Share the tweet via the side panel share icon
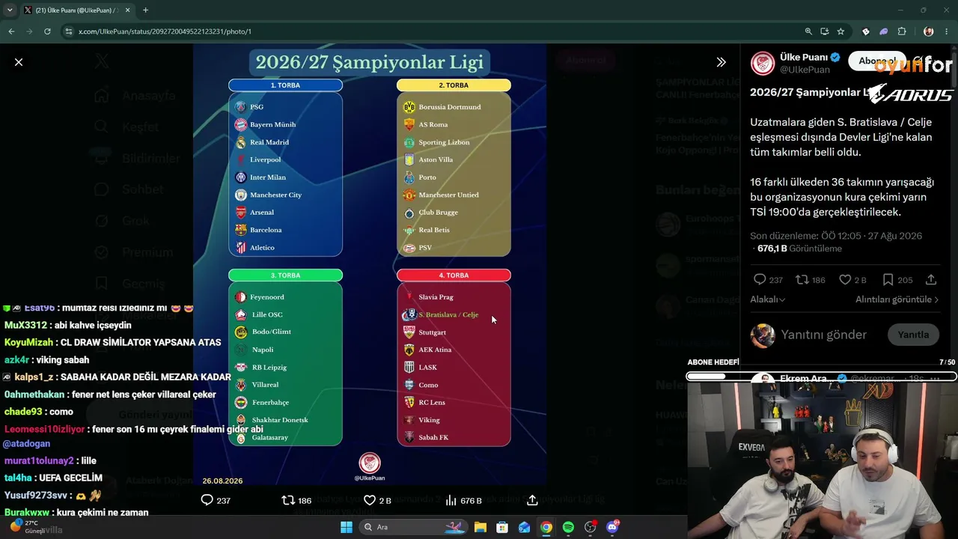958x539 pixels. (931, 279)
